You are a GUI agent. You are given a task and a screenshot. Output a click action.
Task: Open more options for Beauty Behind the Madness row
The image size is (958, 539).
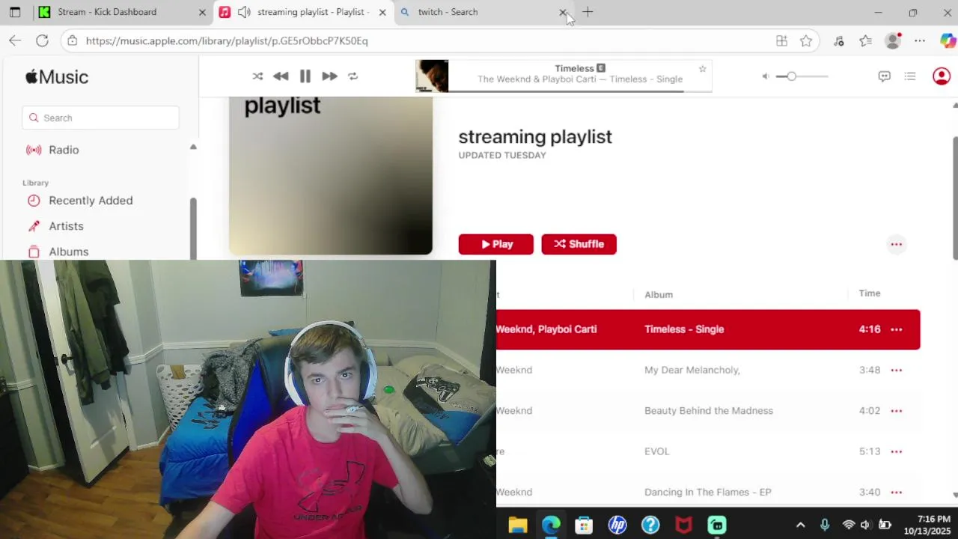(897, 411)
